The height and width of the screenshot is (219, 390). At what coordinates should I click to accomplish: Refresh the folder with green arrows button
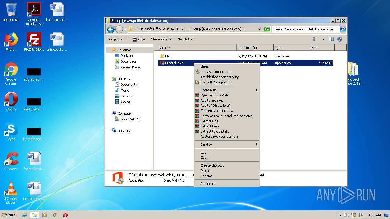(267, 29)
